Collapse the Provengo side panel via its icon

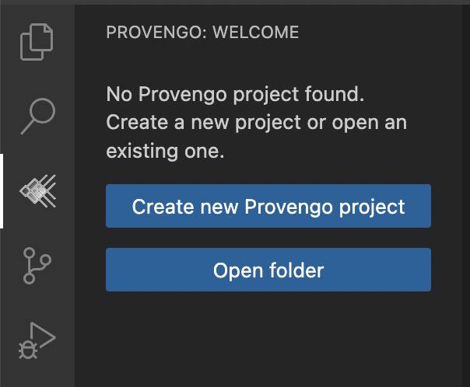pyautogui.click(x=37, y=190)
